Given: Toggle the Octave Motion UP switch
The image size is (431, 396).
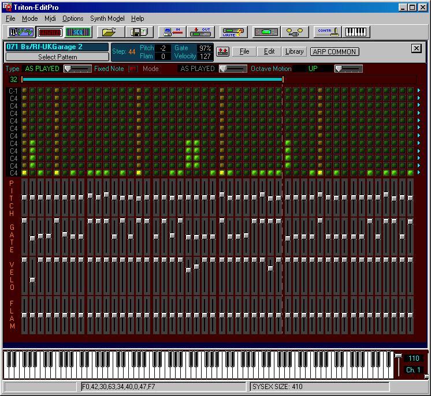Looking at the screenshot, I should [x=348, y=69].
